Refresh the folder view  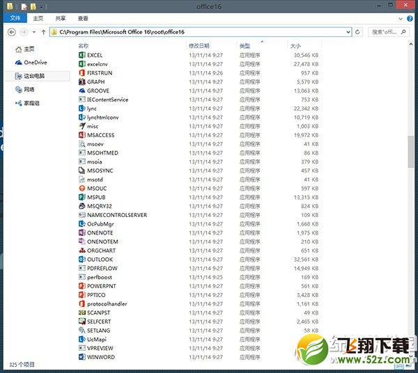tap(358, 32)
